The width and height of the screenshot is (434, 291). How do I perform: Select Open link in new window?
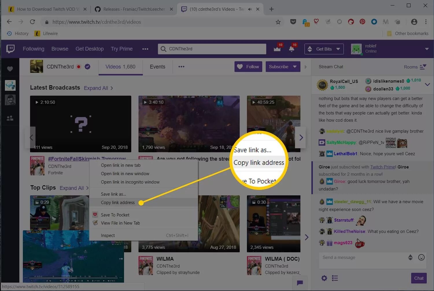[x=143, y=174]
